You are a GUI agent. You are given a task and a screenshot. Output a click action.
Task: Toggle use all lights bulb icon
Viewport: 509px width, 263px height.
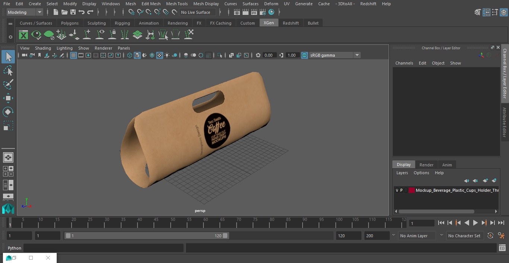tap(167, 55)
